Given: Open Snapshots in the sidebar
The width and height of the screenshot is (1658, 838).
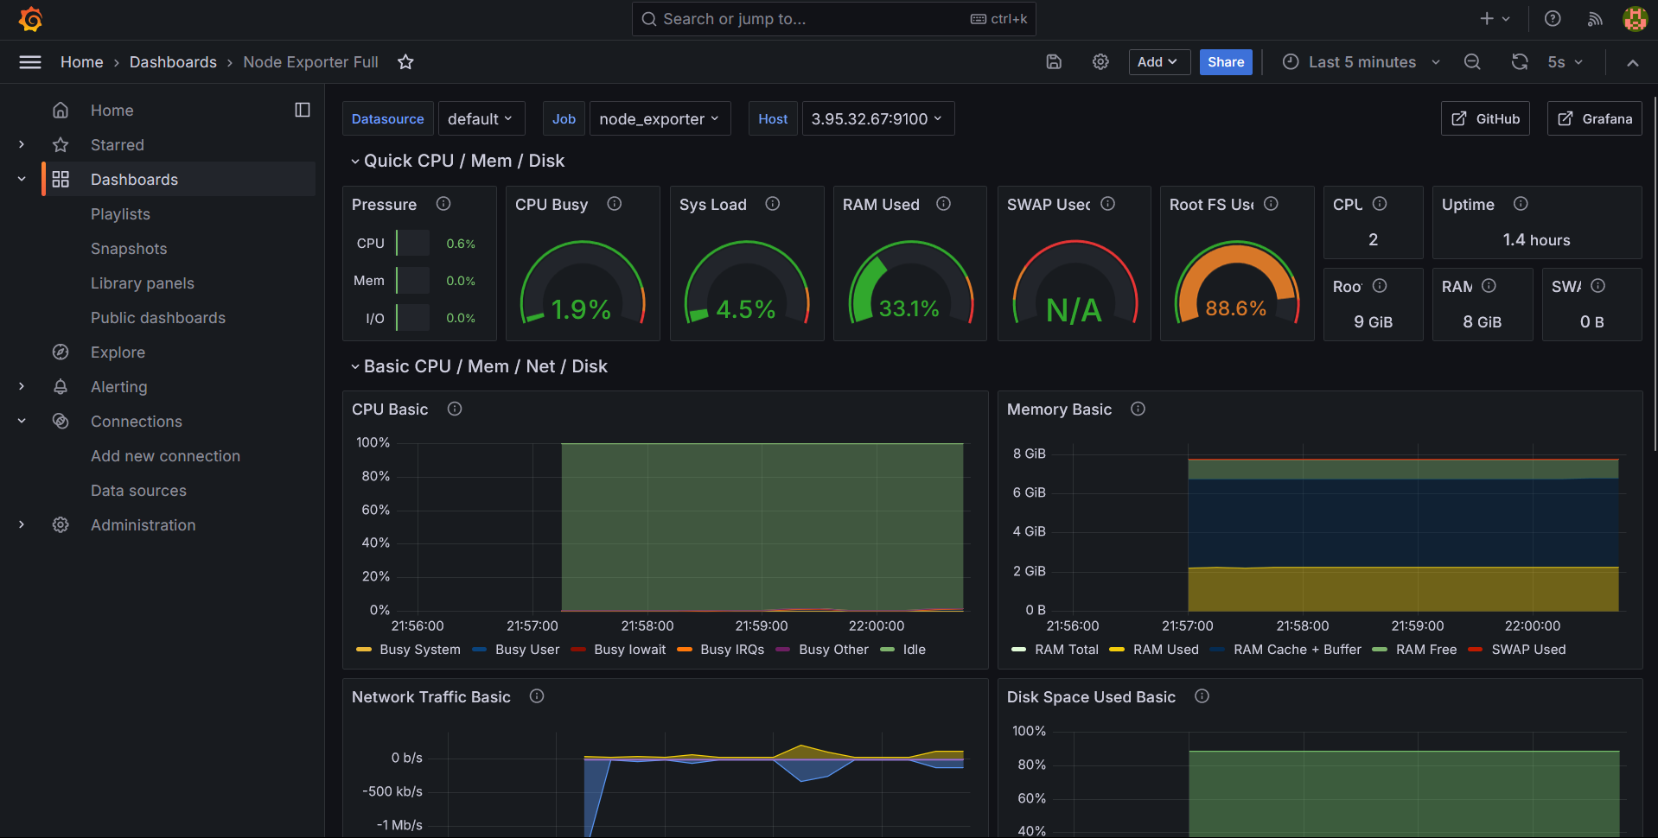Looking at the screenshot, I should pyautogui.click(x=129, y=248).
